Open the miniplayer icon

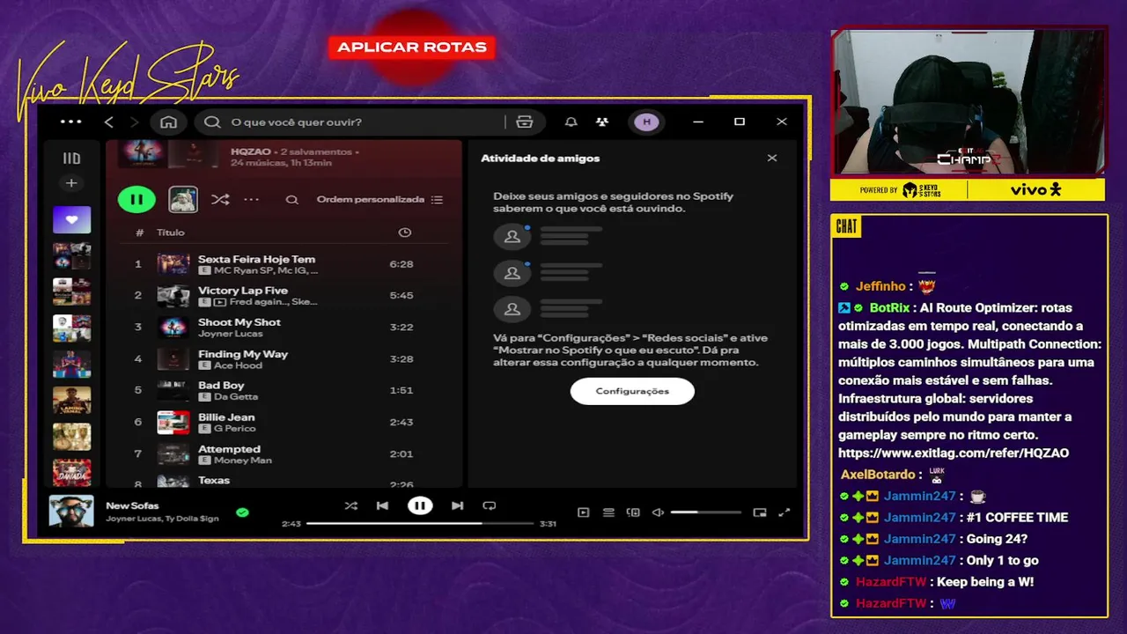[760, 512]
